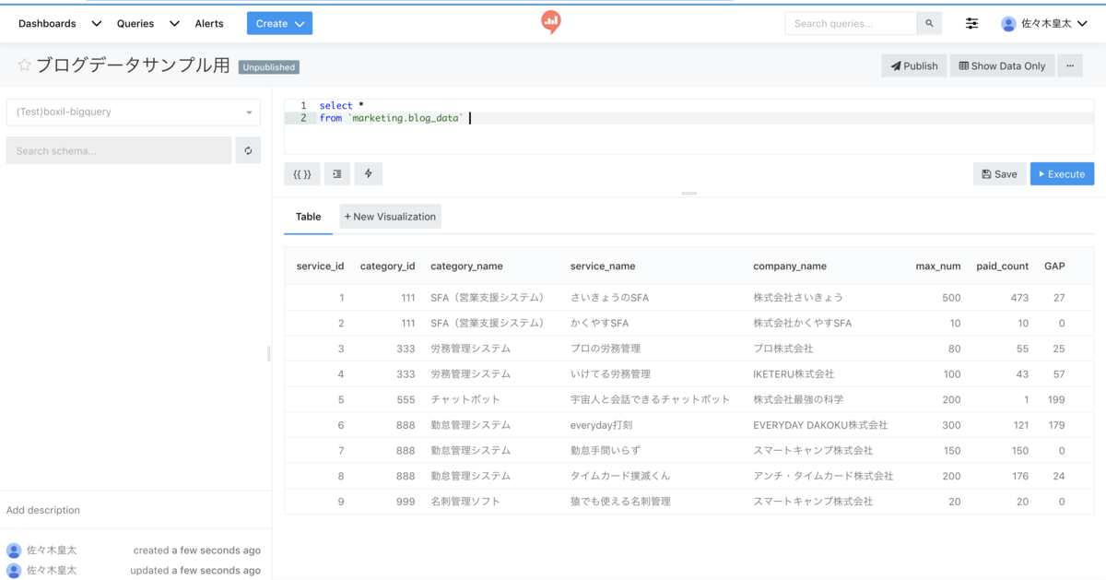Screen dimensions: 1106x580
Task: Toggle autocomplete with the lightning icon
Action: (369, 173)
